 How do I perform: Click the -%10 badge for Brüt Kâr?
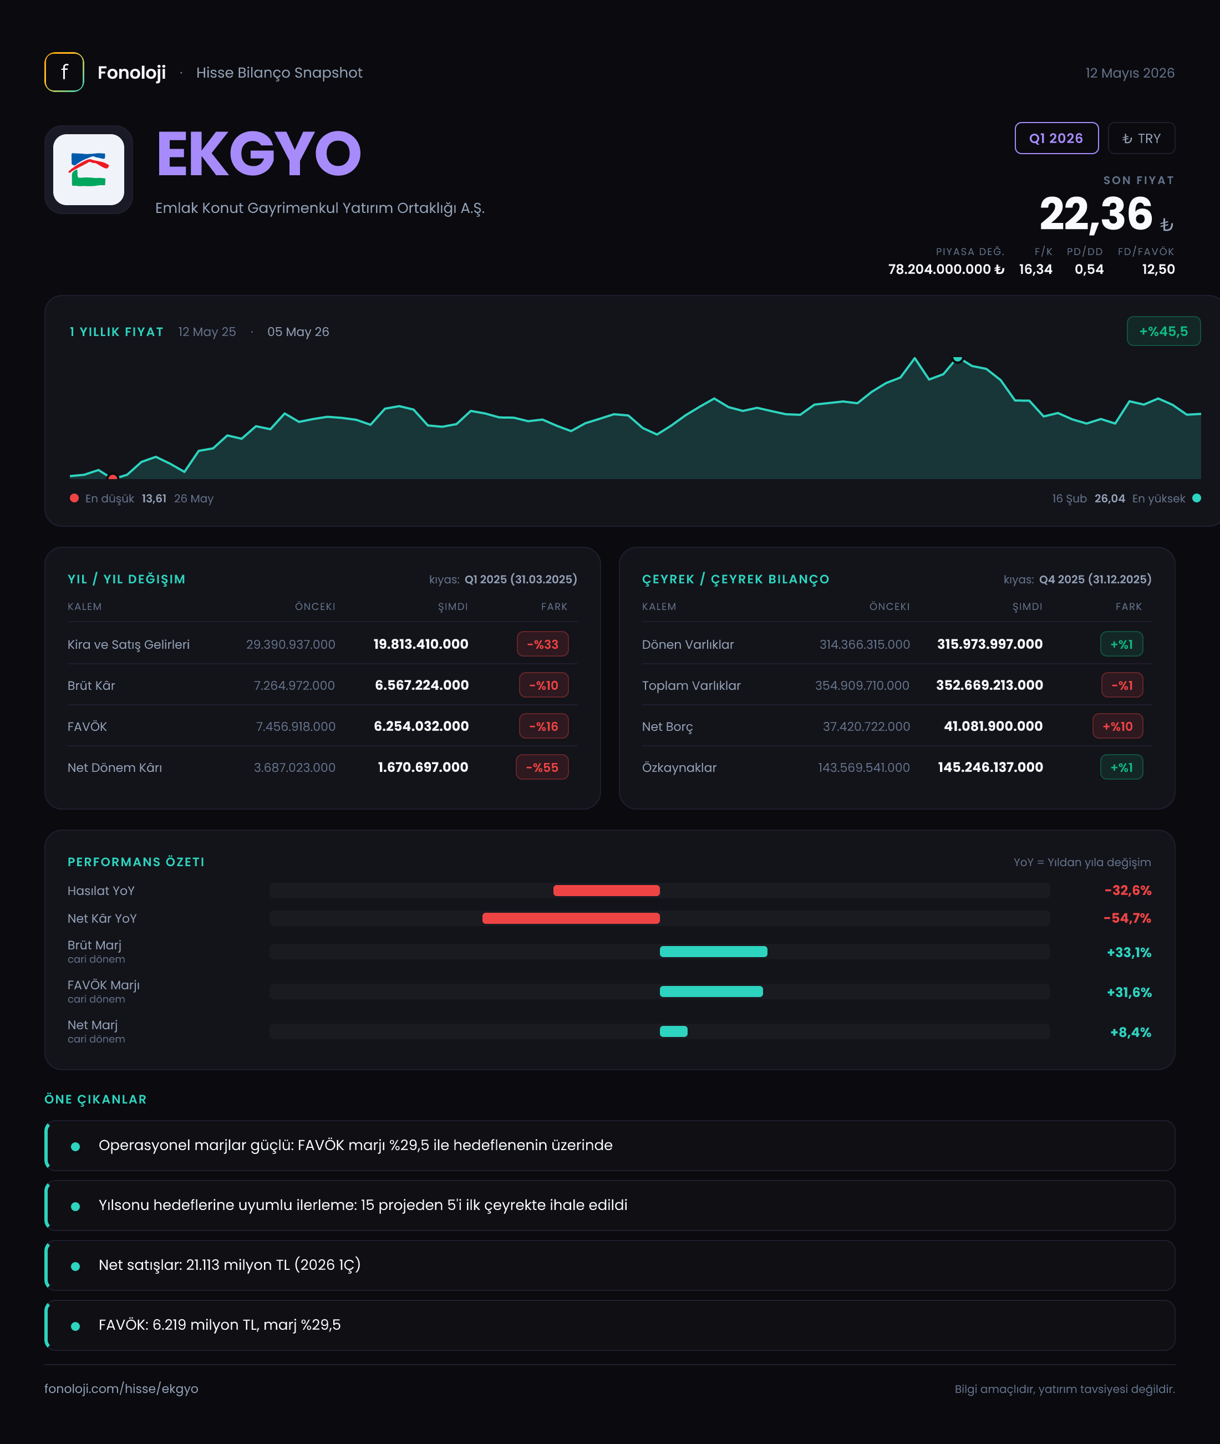click(x=543, y=685)
